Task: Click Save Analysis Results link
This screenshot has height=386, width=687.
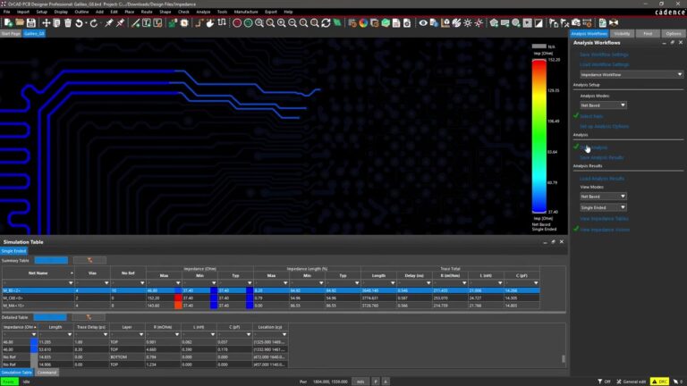Action: coord(601,157)
